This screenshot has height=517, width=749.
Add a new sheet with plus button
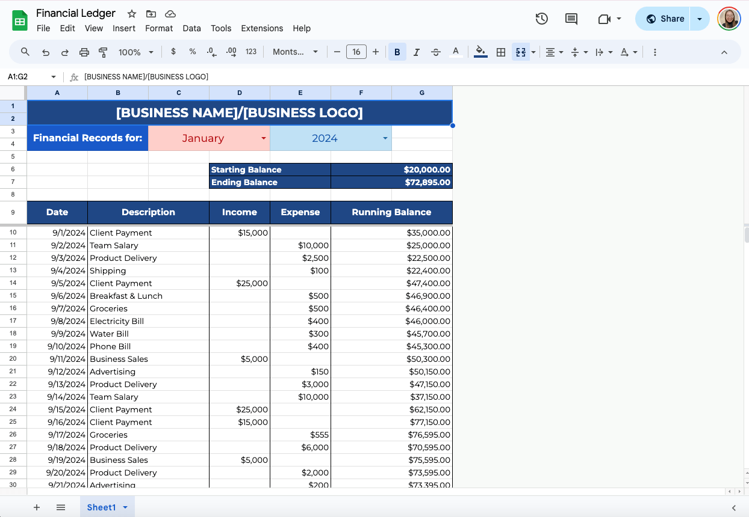pyautogui.click(x=37, y=507)
